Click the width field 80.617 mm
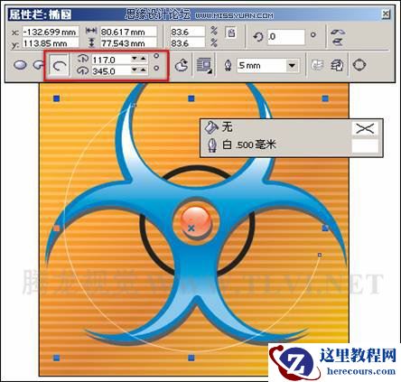Viewport: 401px width, 382px height. point(128,32)
